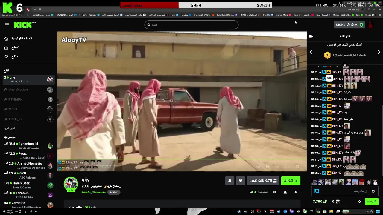Select UncleHattan in followed list

pyautogui.click(x=29, y=90)
